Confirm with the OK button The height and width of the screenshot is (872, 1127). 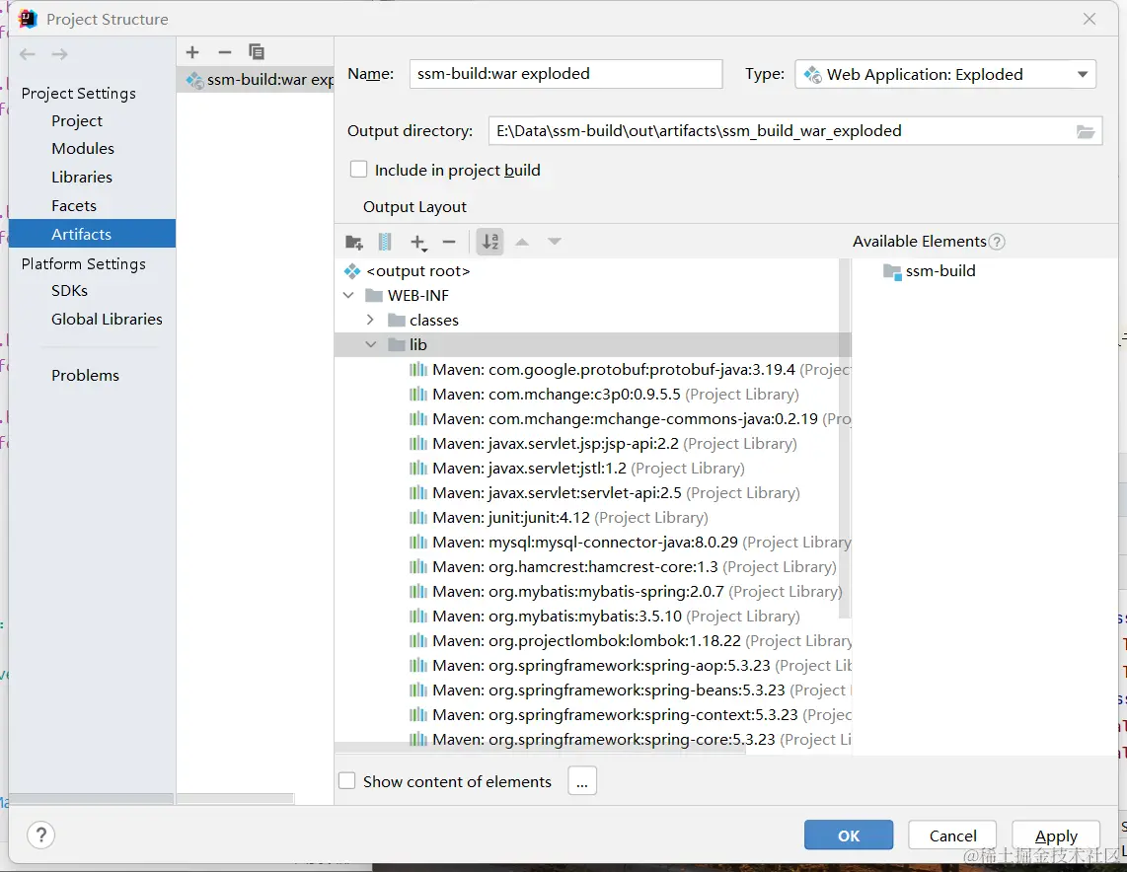point(849,836)
